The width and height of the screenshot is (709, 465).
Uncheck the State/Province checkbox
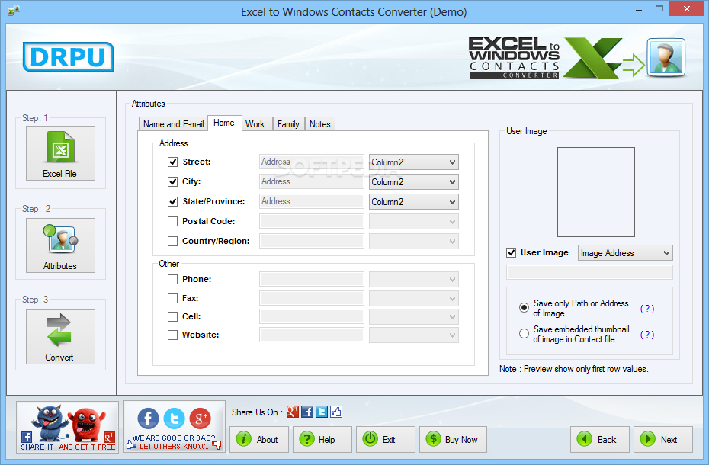(173, 202)
